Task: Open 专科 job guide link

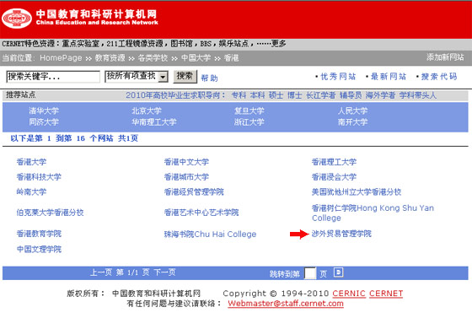Action: coord(239,95)
